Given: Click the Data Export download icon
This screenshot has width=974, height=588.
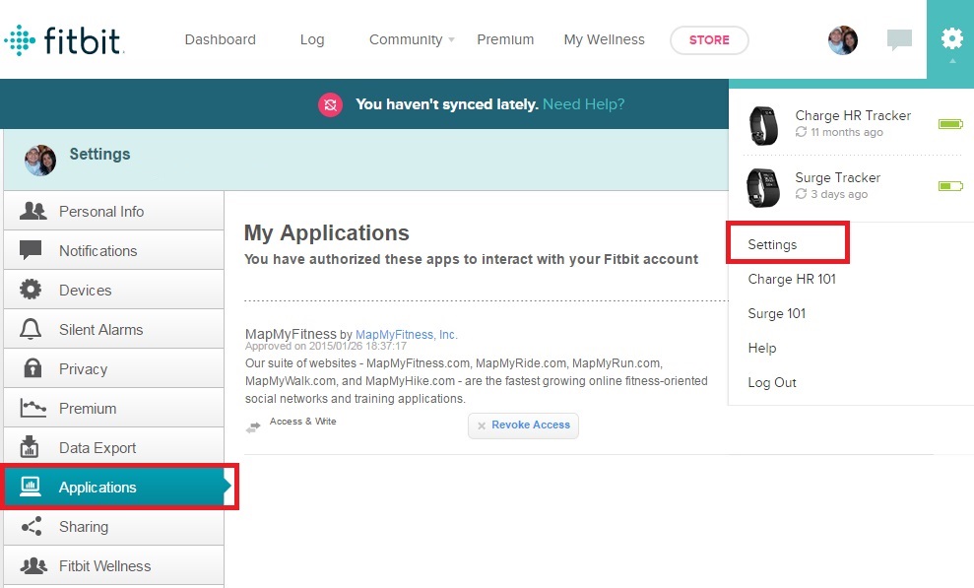Looking at the screenshot, I should (x=30, y=446).
